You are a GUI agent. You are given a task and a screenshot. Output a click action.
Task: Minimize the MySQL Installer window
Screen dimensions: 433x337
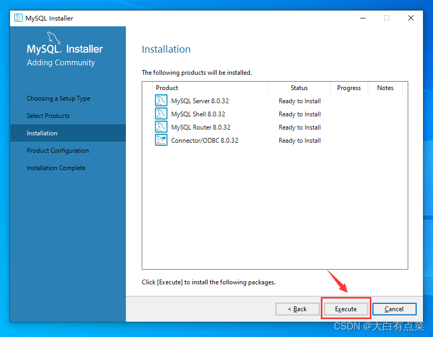pyautogui.click(x=363, y=18)
